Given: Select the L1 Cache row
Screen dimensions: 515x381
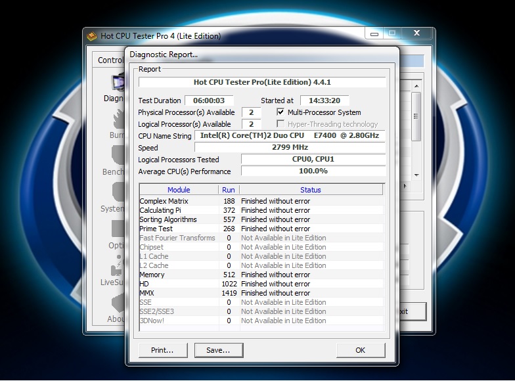Looking at the screenshot, I should pos(261,256).
